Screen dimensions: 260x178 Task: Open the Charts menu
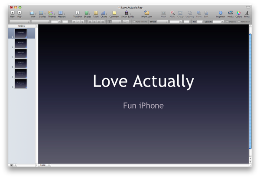point(104,14)
